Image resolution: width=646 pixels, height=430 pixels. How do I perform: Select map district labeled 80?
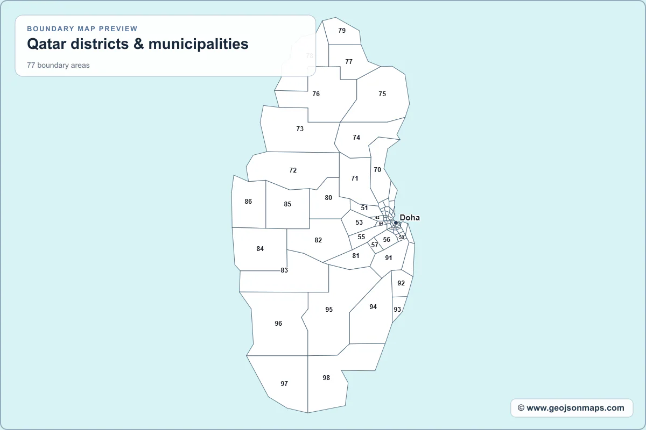pos(328,198)
